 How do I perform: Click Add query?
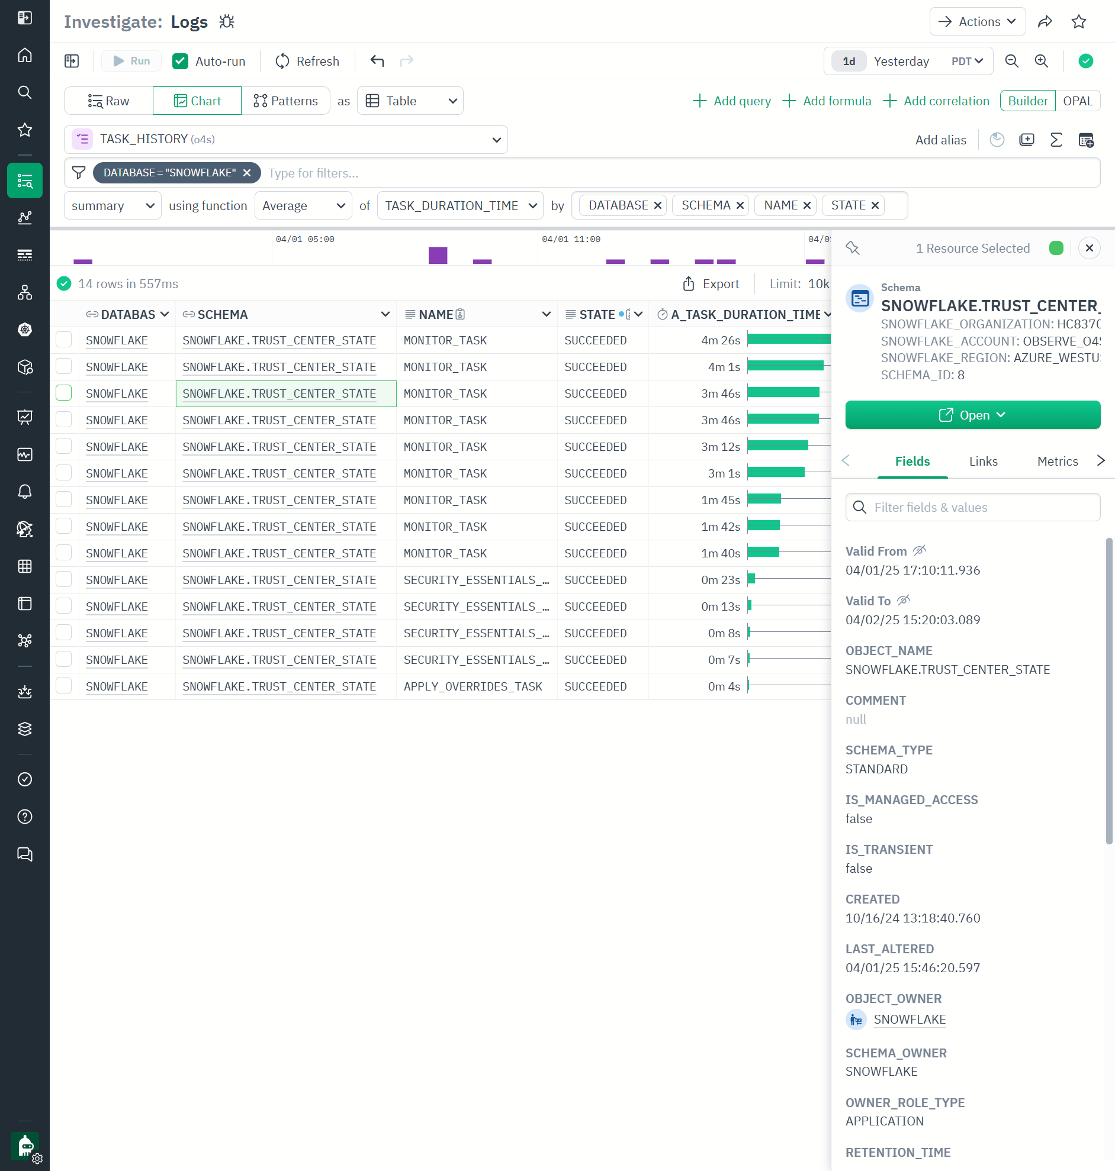tap(732, 101)
